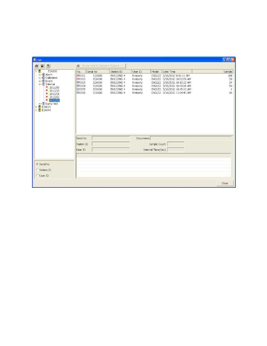The height and width of the screenshot is (346, 267).
Task: Click graph icon of log 0004
Action: point(78,86)
